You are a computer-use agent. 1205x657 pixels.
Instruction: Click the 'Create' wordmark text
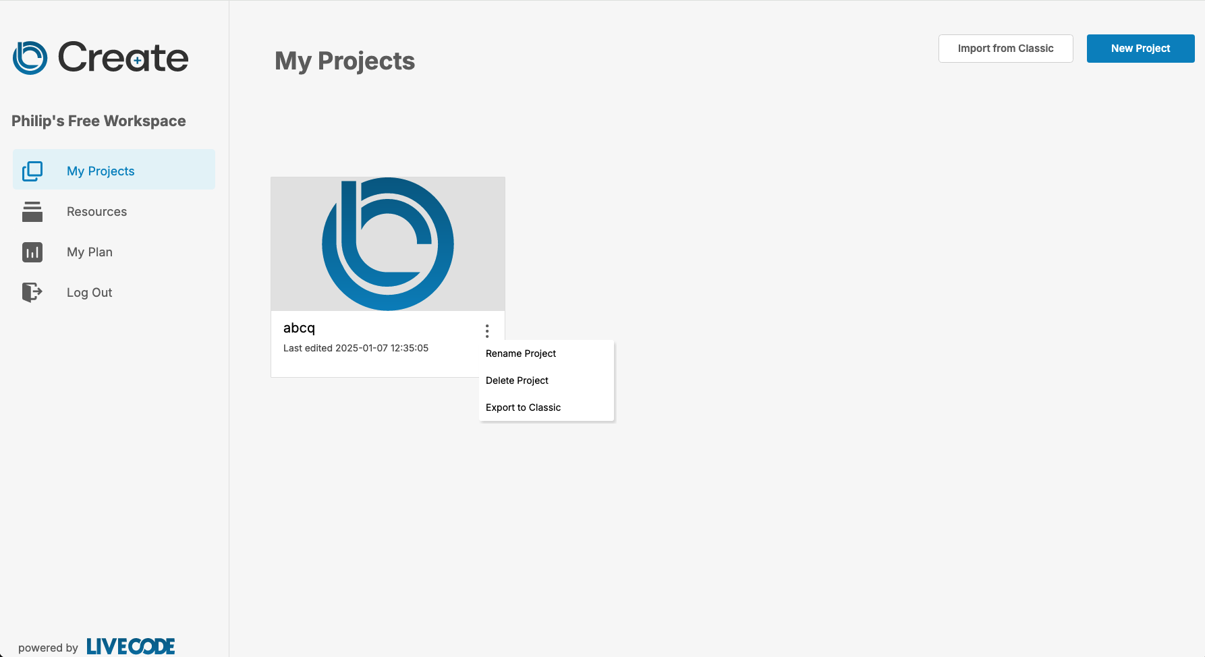click(123, 57)
